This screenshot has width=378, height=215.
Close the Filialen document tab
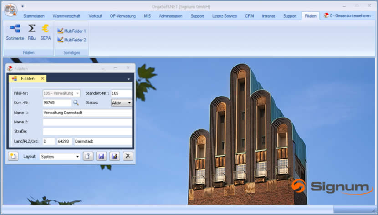click(43, 78)
